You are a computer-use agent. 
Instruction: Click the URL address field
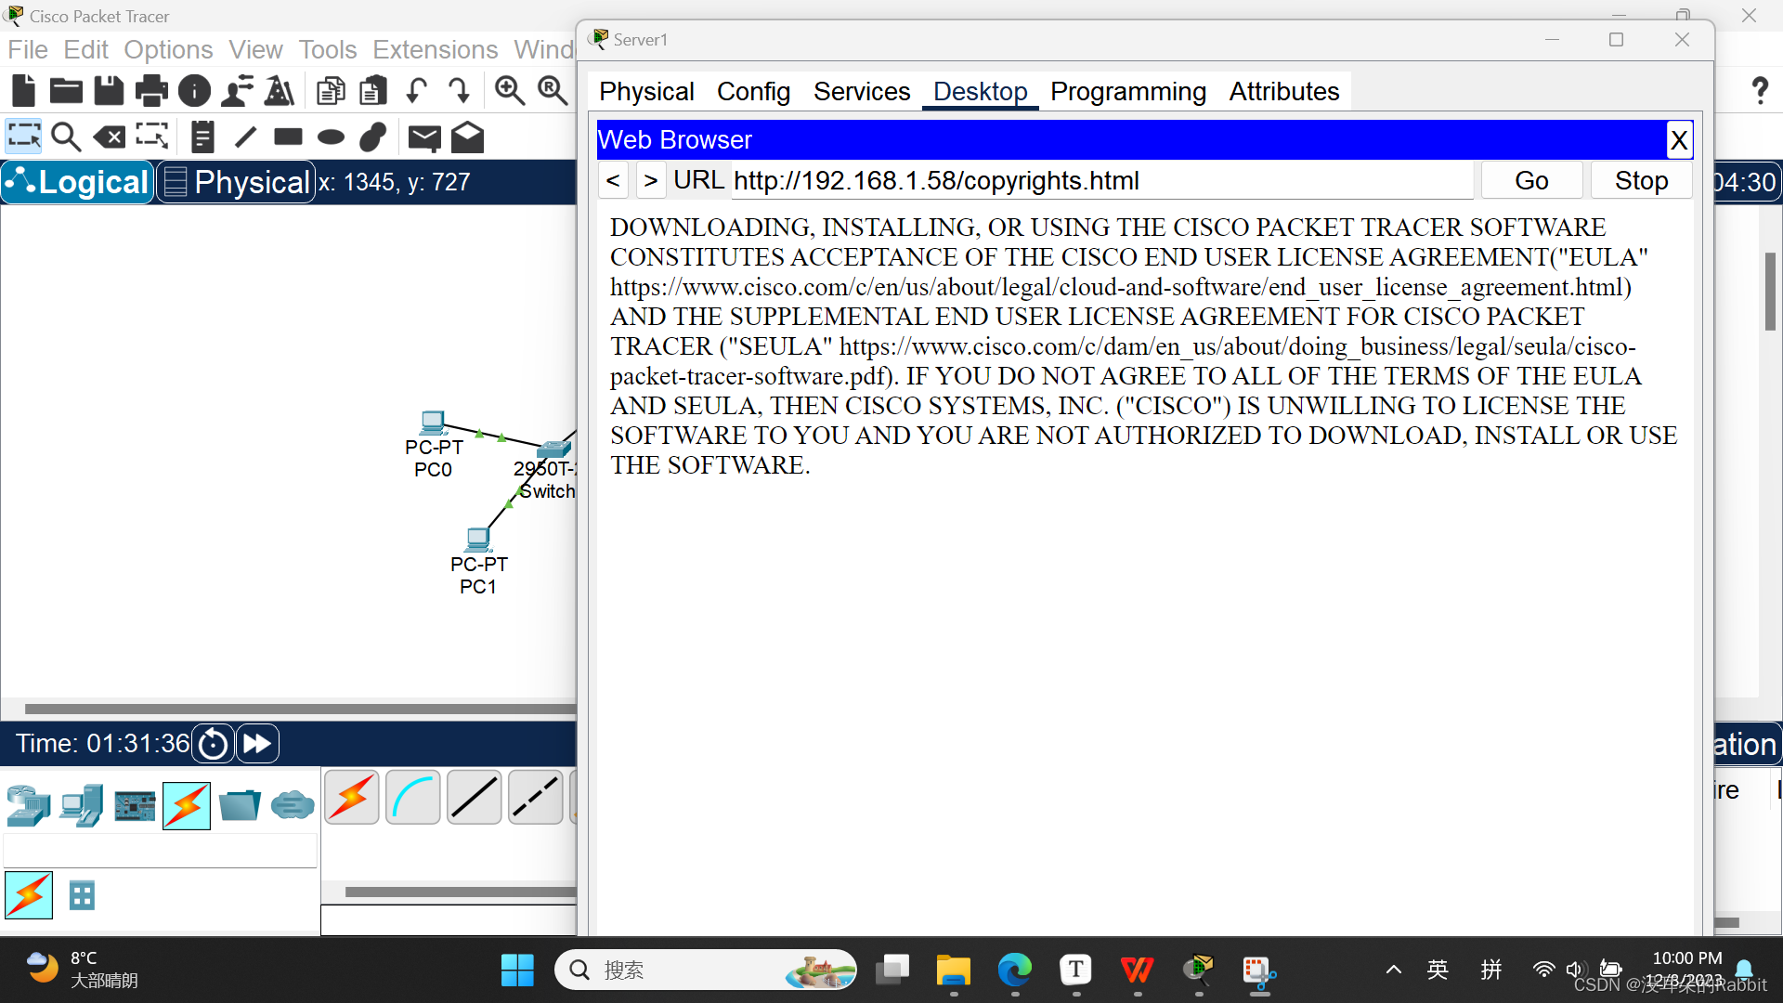click(x=1101, y=180)
